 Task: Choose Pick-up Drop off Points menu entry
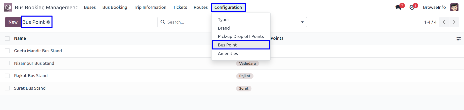click(x=241, y=36)
